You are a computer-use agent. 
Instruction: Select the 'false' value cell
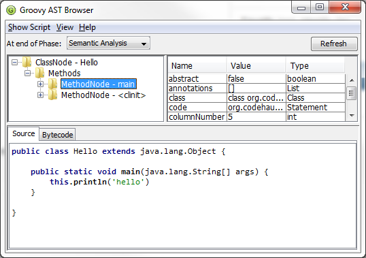256,79
